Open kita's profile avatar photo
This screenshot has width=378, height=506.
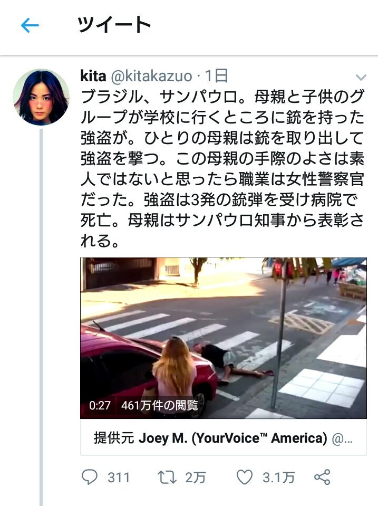coord(41,97)
